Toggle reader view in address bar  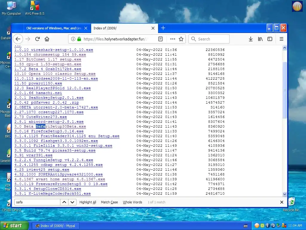[x=160, y=39]
